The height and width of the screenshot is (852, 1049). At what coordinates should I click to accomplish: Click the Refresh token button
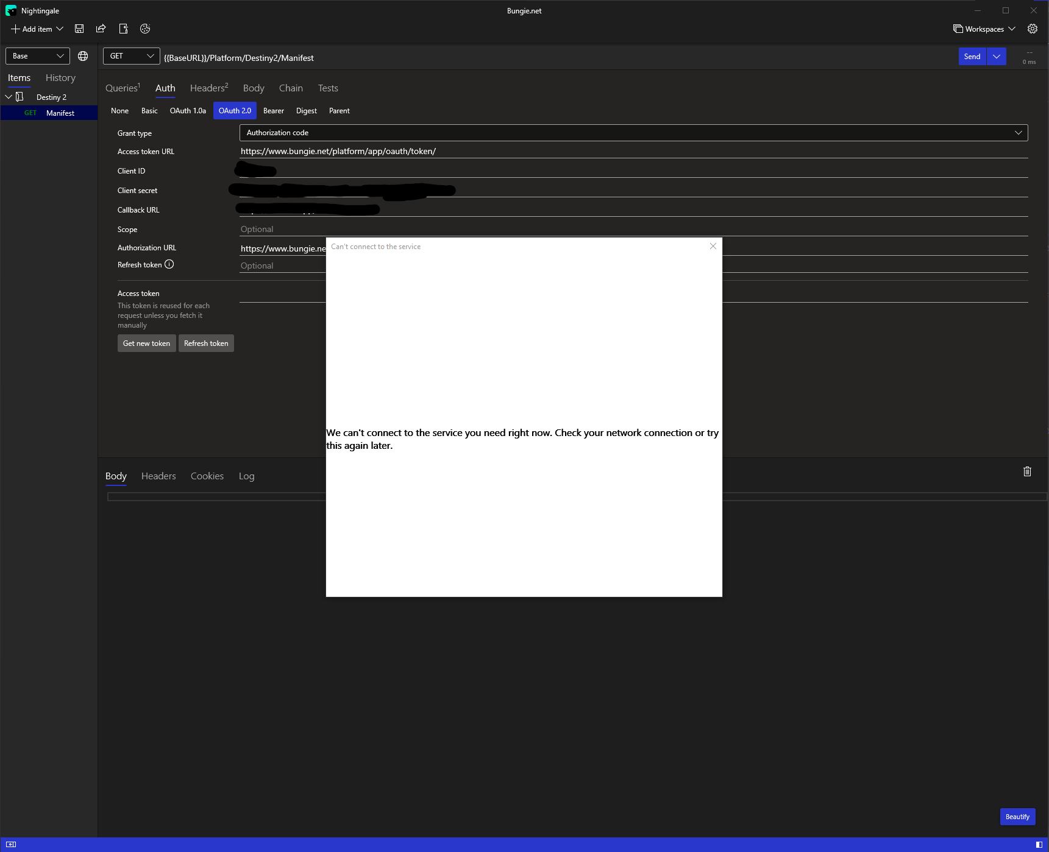pyautogui.click(x=206, y=343)
